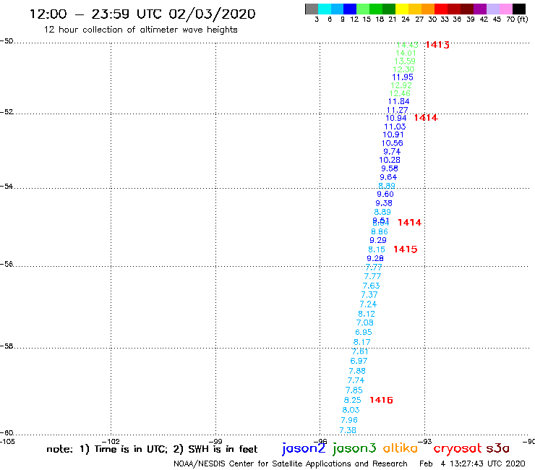This screenshot has height=470, width=535.
Task: Select wave height value 14.43
Action: tap(408, 45)
